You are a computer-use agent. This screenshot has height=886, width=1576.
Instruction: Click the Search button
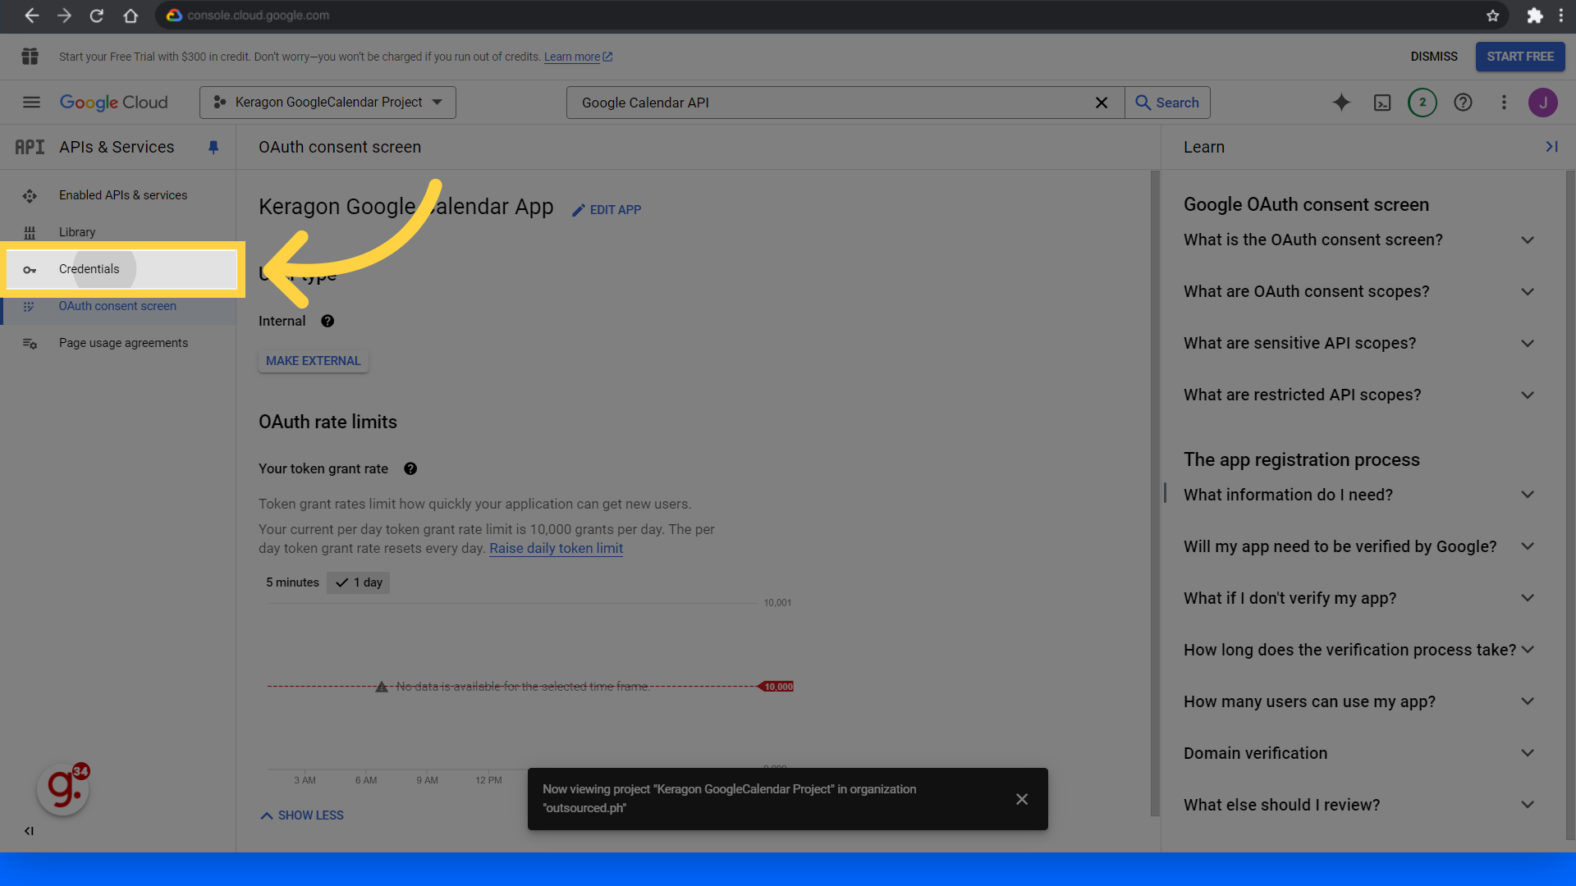click(1167, 103)
